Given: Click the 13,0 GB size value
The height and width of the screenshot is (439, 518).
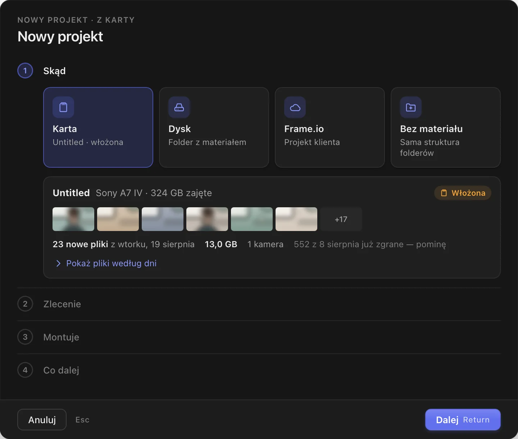Looking at the screenshot, I should 221,244.
